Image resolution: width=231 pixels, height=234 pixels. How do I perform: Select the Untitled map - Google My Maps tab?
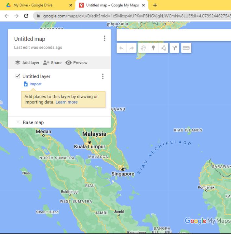(x=112, y=5)
